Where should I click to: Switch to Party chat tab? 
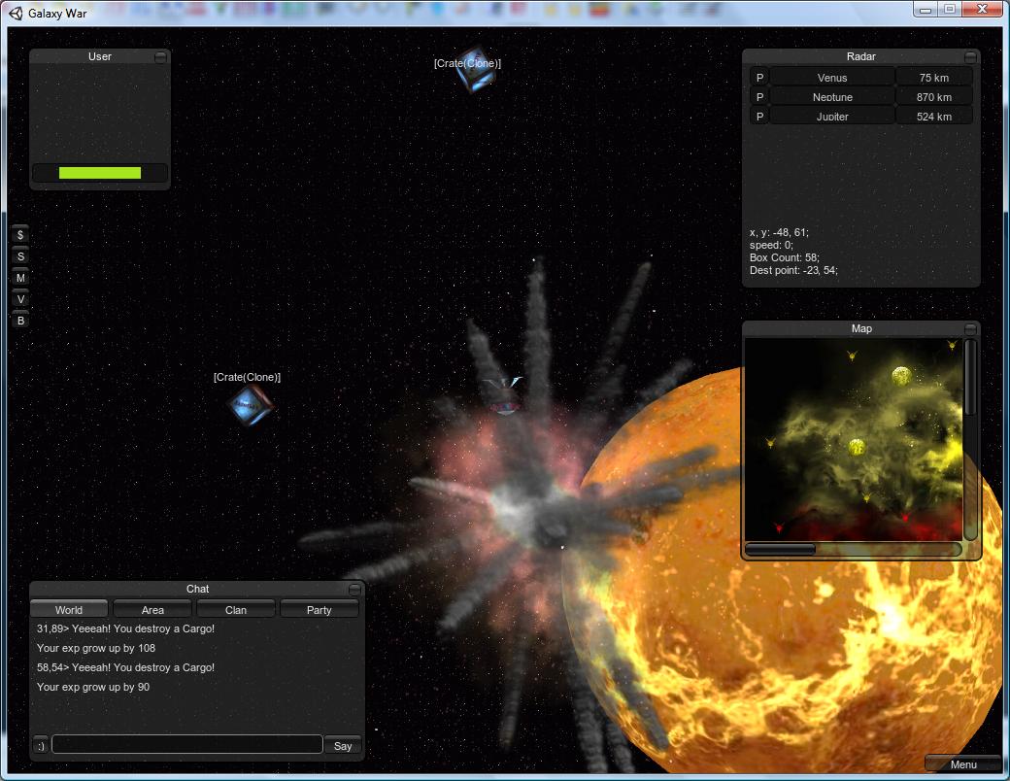[319, 610]
